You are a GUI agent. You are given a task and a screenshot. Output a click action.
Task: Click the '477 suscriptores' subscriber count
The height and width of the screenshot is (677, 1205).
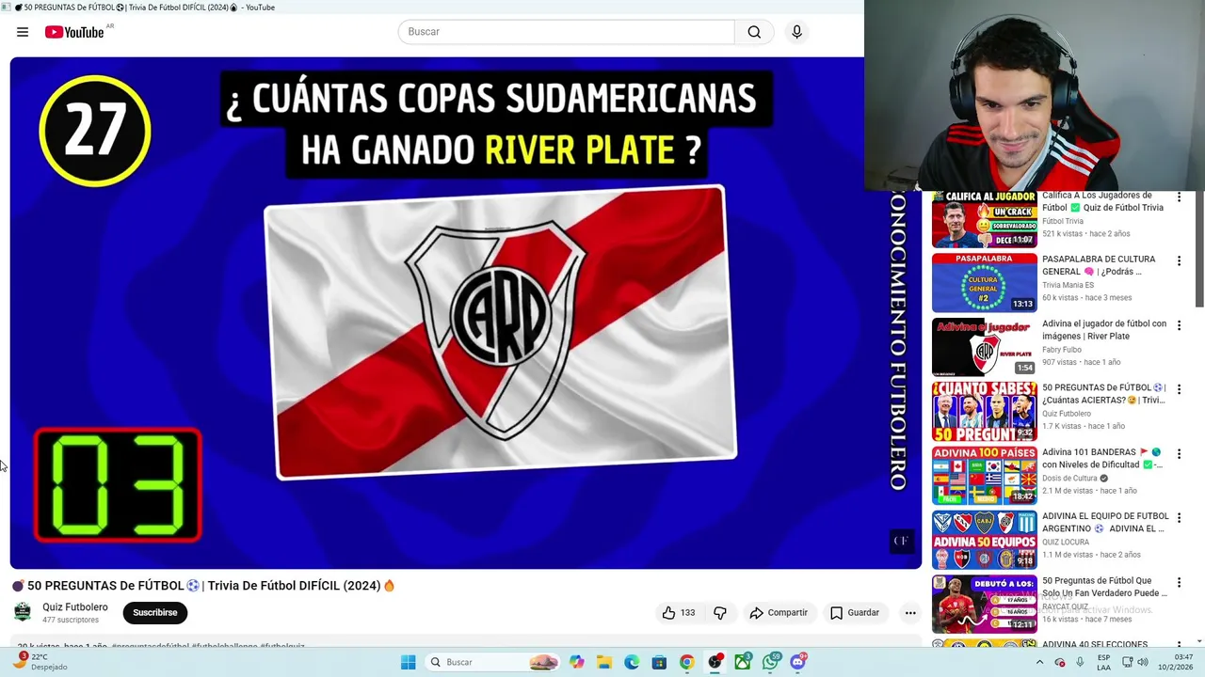[x=71, y=621]
